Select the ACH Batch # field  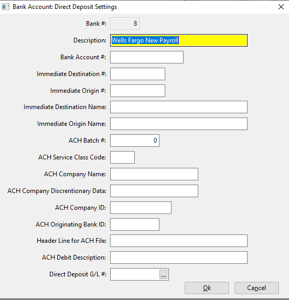[x=135, y=141]
